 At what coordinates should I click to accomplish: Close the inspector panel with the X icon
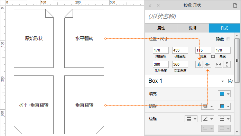coord(158,6)
